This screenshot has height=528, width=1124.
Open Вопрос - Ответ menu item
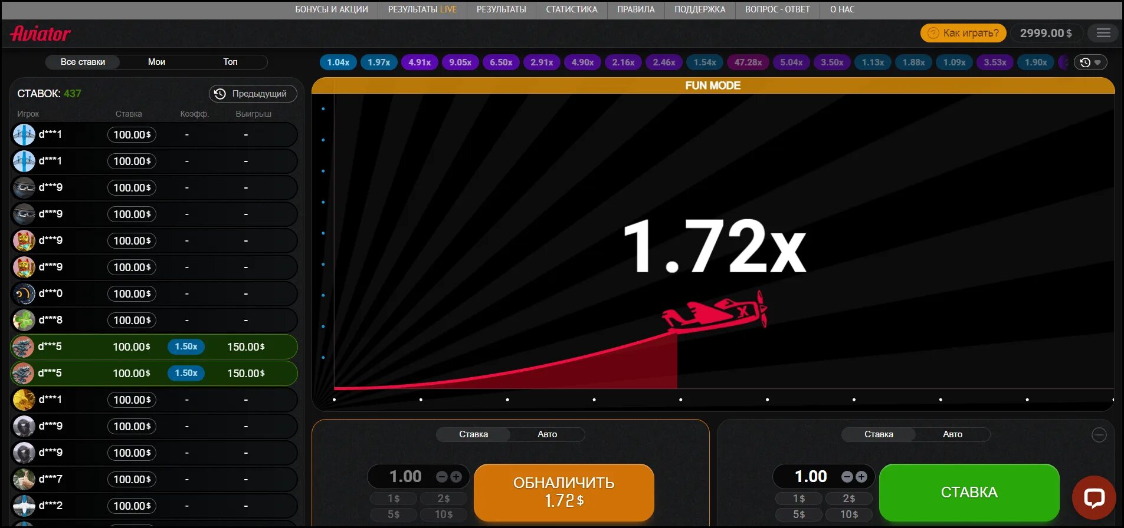tap(778, 9)
